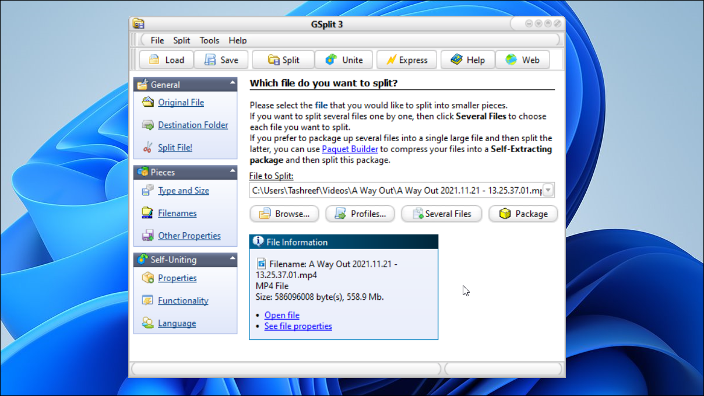Click the scissors Split File! icon
This screenshot has width=704, height=396.
pos(147,148)
